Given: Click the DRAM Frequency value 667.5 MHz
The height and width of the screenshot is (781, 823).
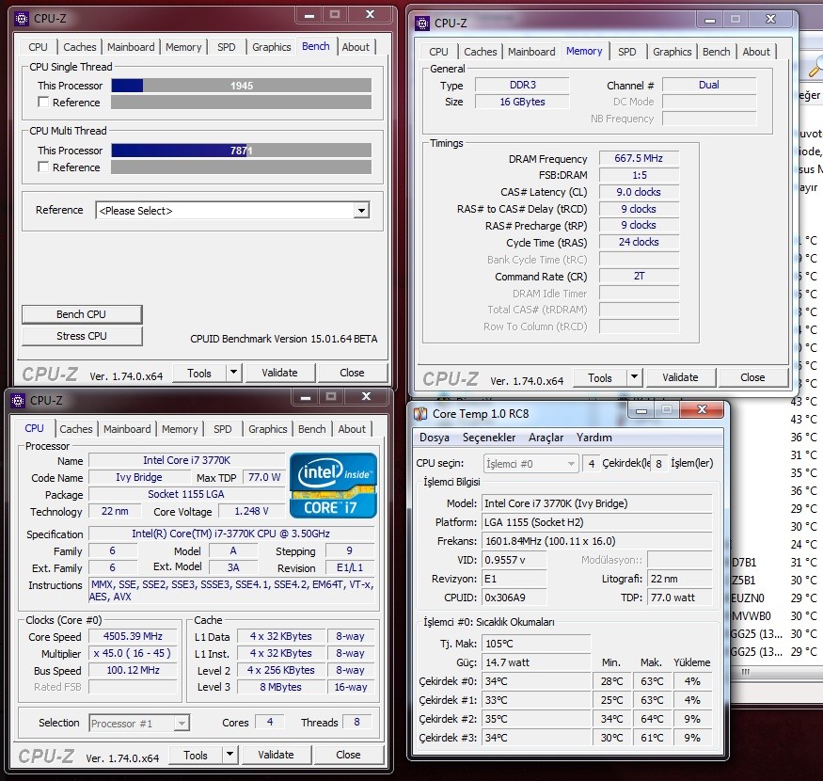Looking at the screenshot, I should [x=639, y=158].
